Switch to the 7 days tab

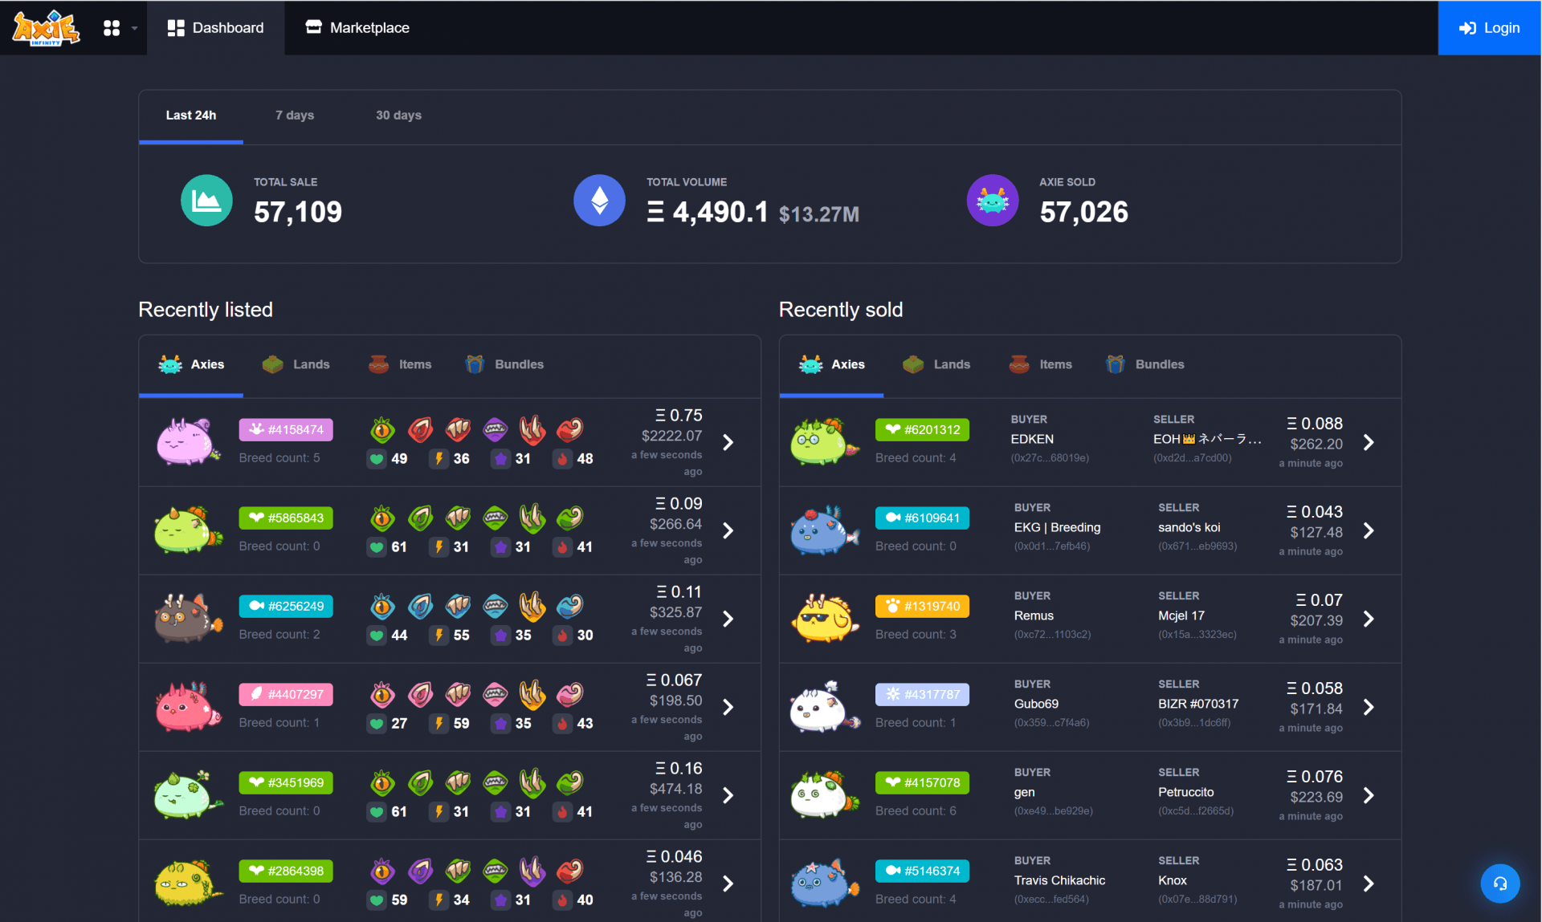tap(295, 116)
